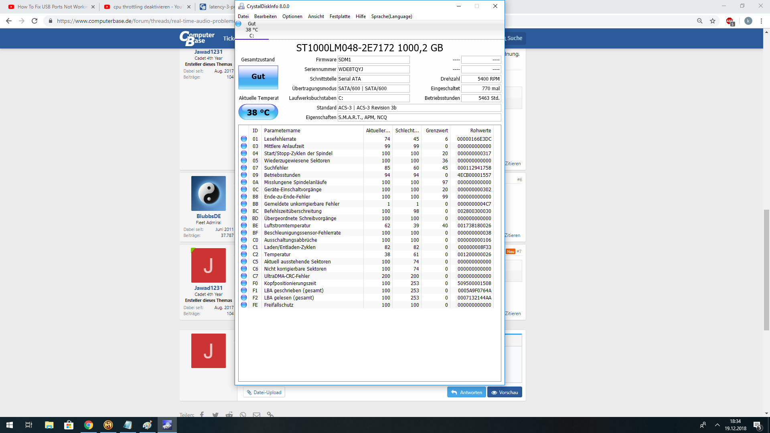Open the Festplatte menu
The height and width of the screenshot is (433, 770).
pos(339,16)
